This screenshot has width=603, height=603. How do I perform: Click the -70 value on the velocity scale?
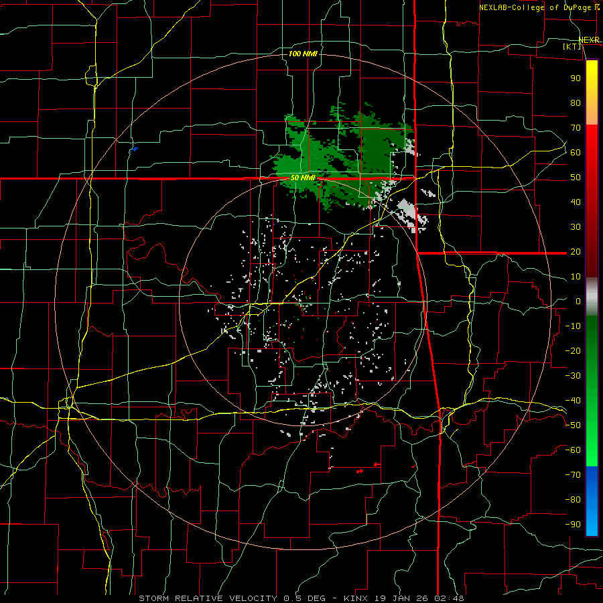573,475
